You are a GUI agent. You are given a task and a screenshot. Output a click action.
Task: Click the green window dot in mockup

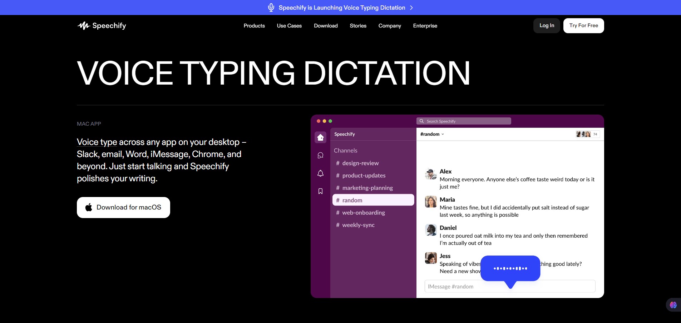point(330,121)
